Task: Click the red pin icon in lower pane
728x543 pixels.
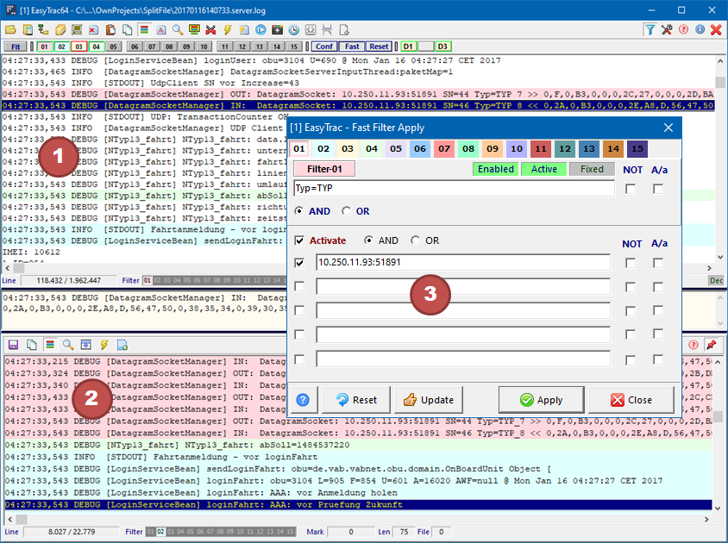Action: click(x=712, y=345)
